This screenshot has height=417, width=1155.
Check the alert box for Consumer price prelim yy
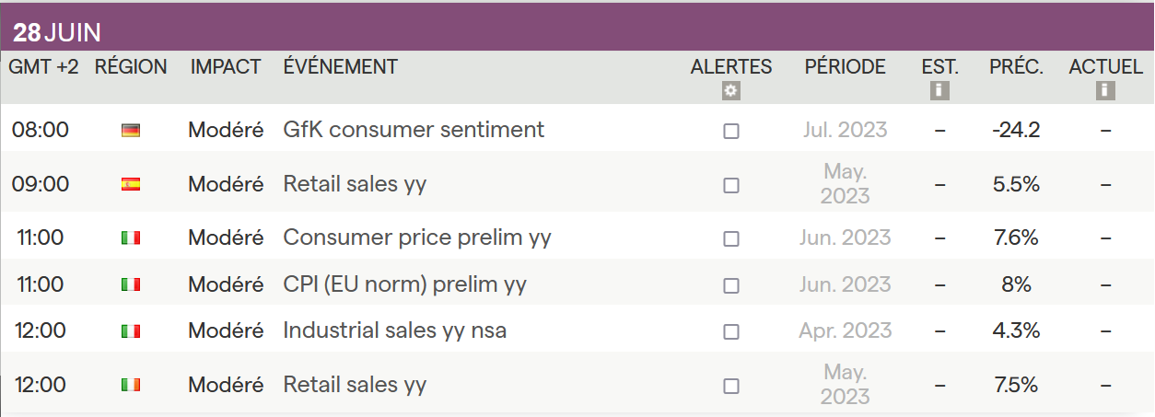click(x=731, y=238)
